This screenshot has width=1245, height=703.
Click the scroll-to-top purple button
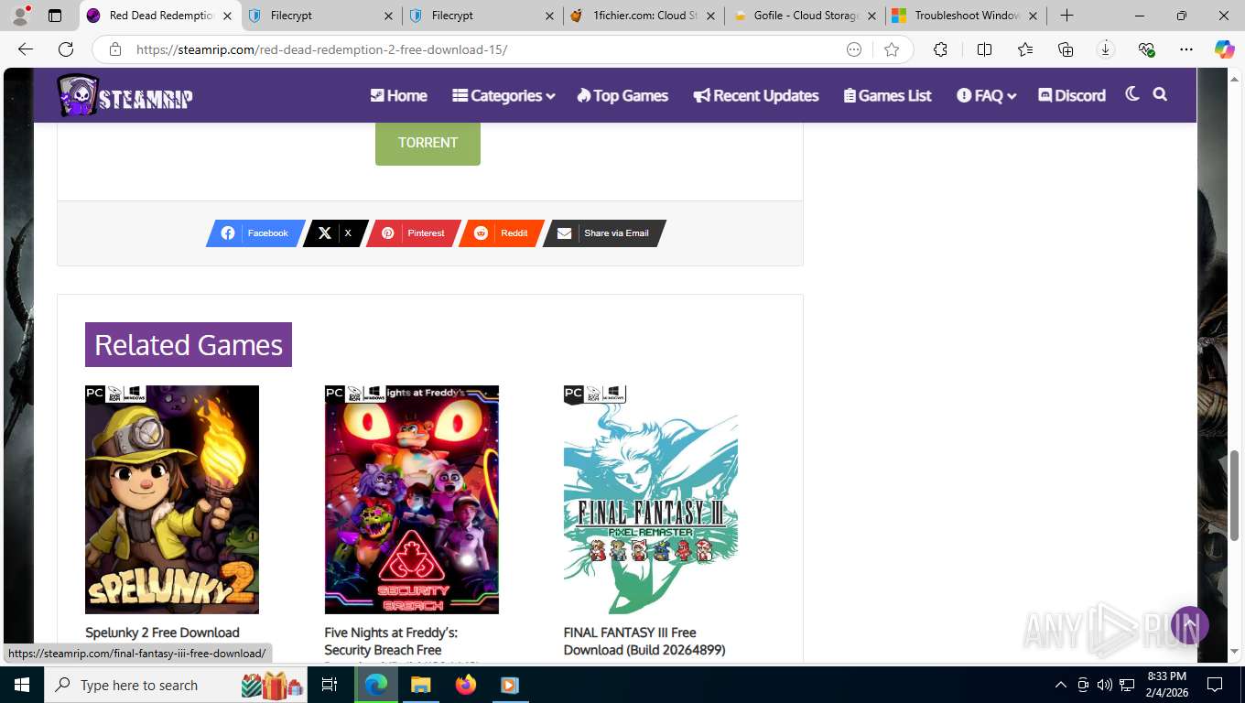(x=1190, y=626)
